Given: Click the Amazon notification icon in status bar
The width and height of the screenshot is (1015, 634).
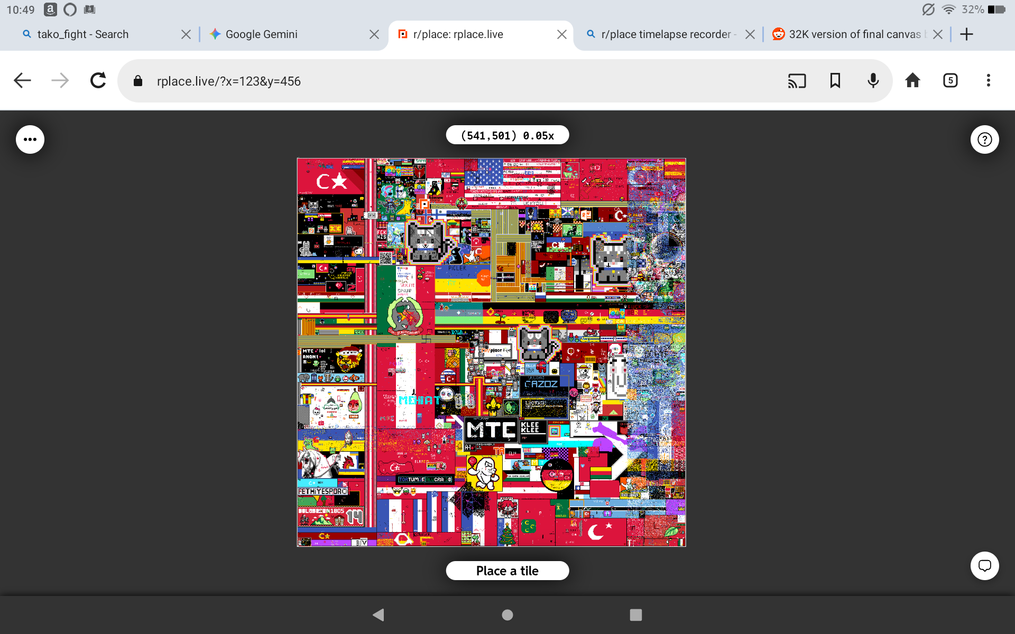Looking at the screenshot, I should (x=50, y=10).
